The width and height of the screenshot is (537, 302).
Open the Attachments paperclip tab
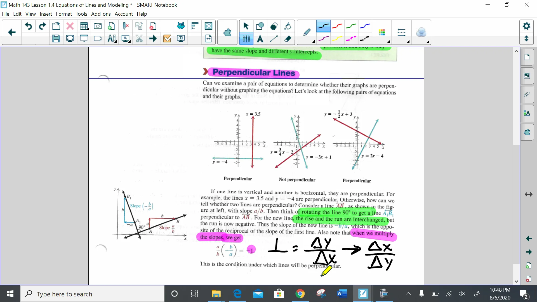coord(527,95)
